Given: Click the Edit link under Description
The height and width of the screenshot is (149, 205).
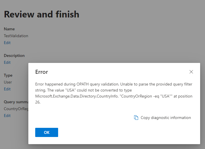Looking at the screenshot, I should [x=7, y=62].
